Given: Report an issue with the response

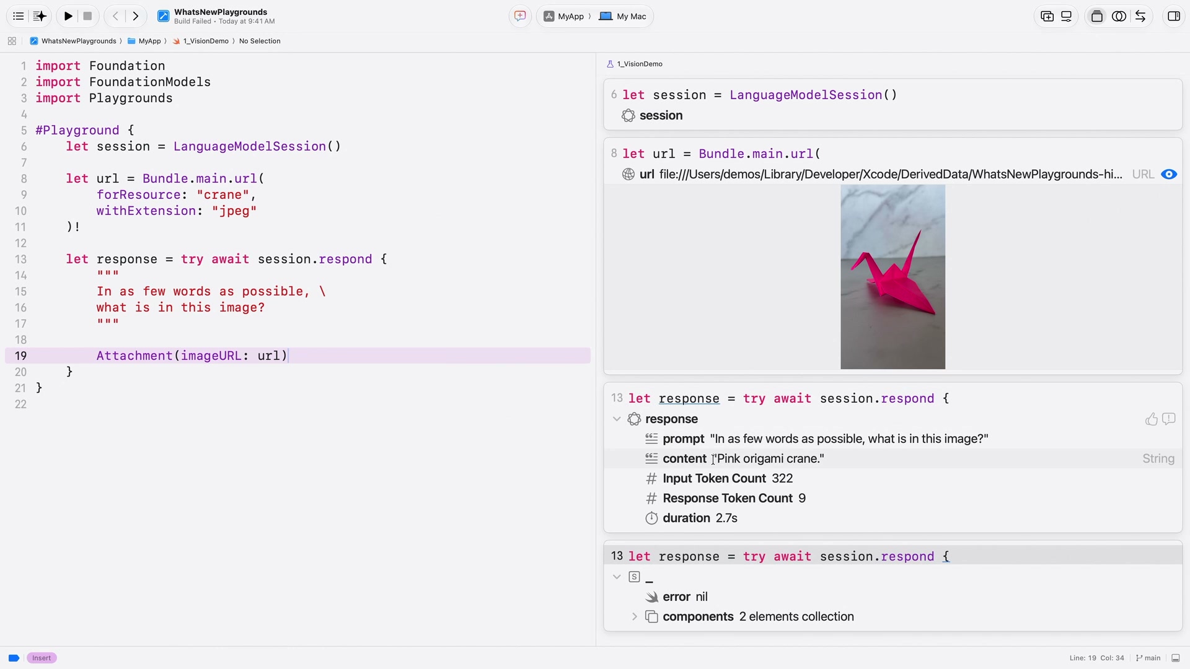Looking at the screenshot, I should (x=1168, y=419).
